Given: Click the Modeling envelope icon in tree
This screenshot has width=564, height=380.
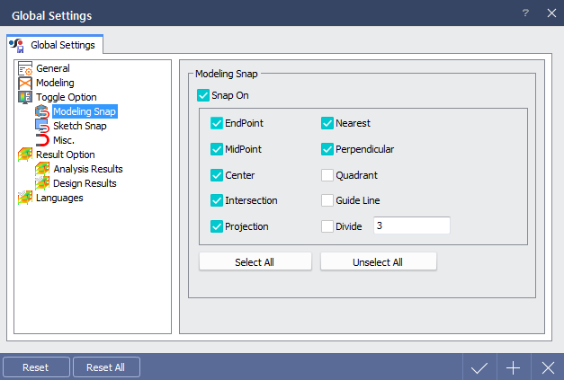Looking at the screenshot, I should click(x=25, y=83).
